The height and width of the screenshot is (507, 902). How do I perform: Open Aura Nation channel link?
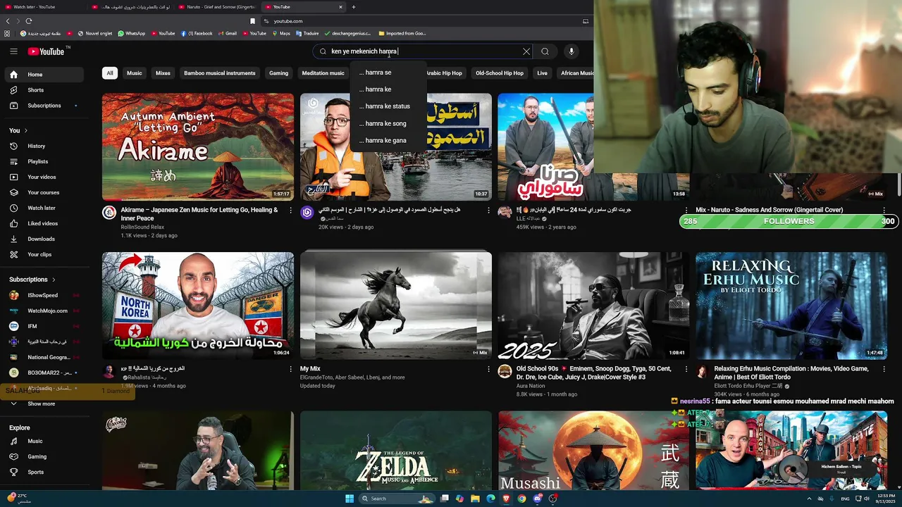(531, 386)
